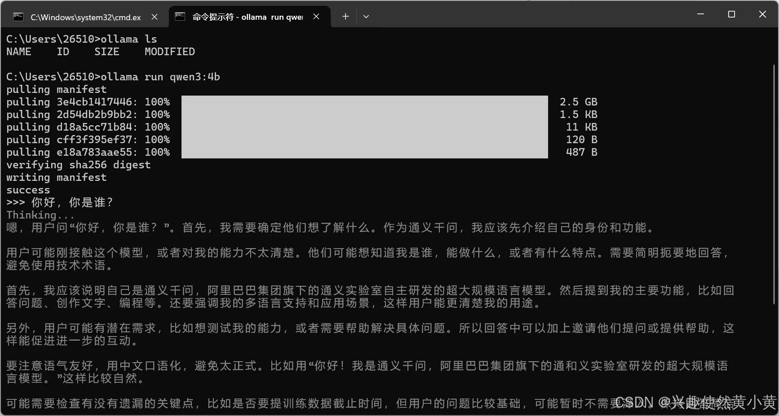
Task: Click the terminal vertical scrollbar thumb
Action: pyautogui.click(x=774, y=184)
